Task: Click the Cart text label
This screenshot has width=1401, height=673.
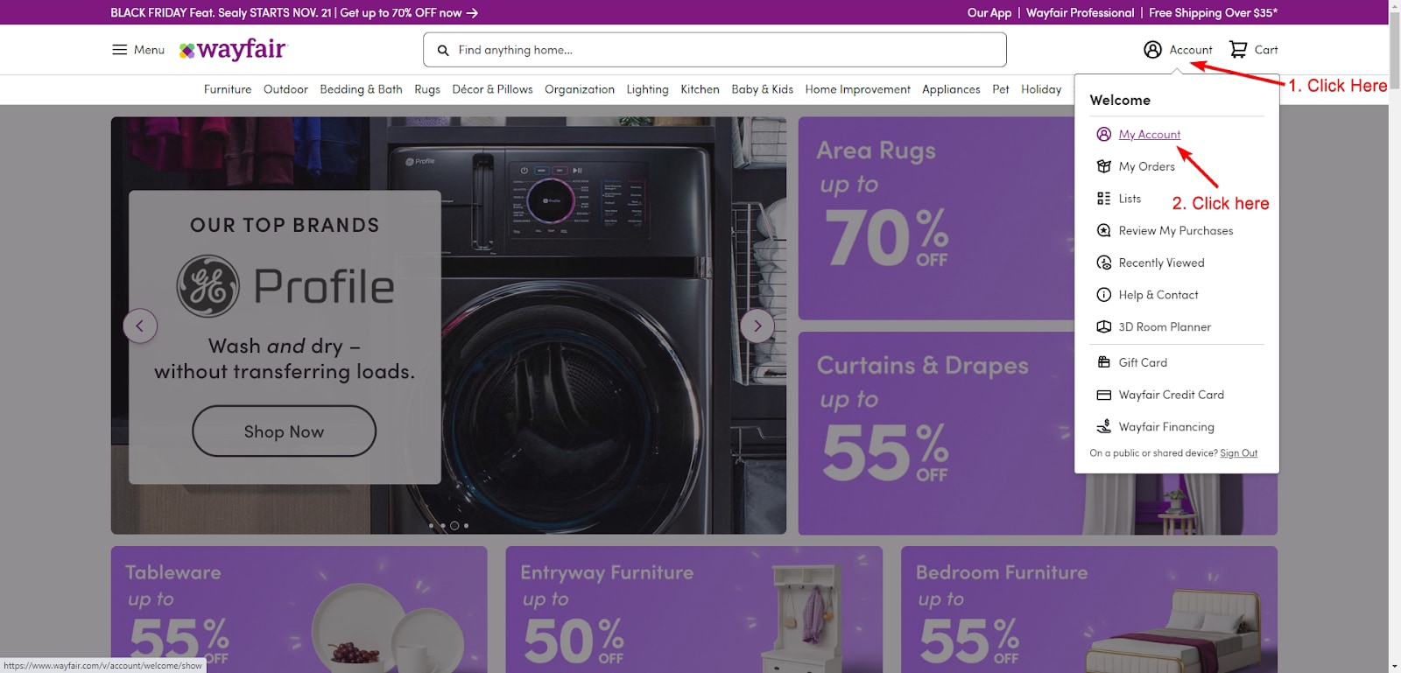Action: (1266, 50)
